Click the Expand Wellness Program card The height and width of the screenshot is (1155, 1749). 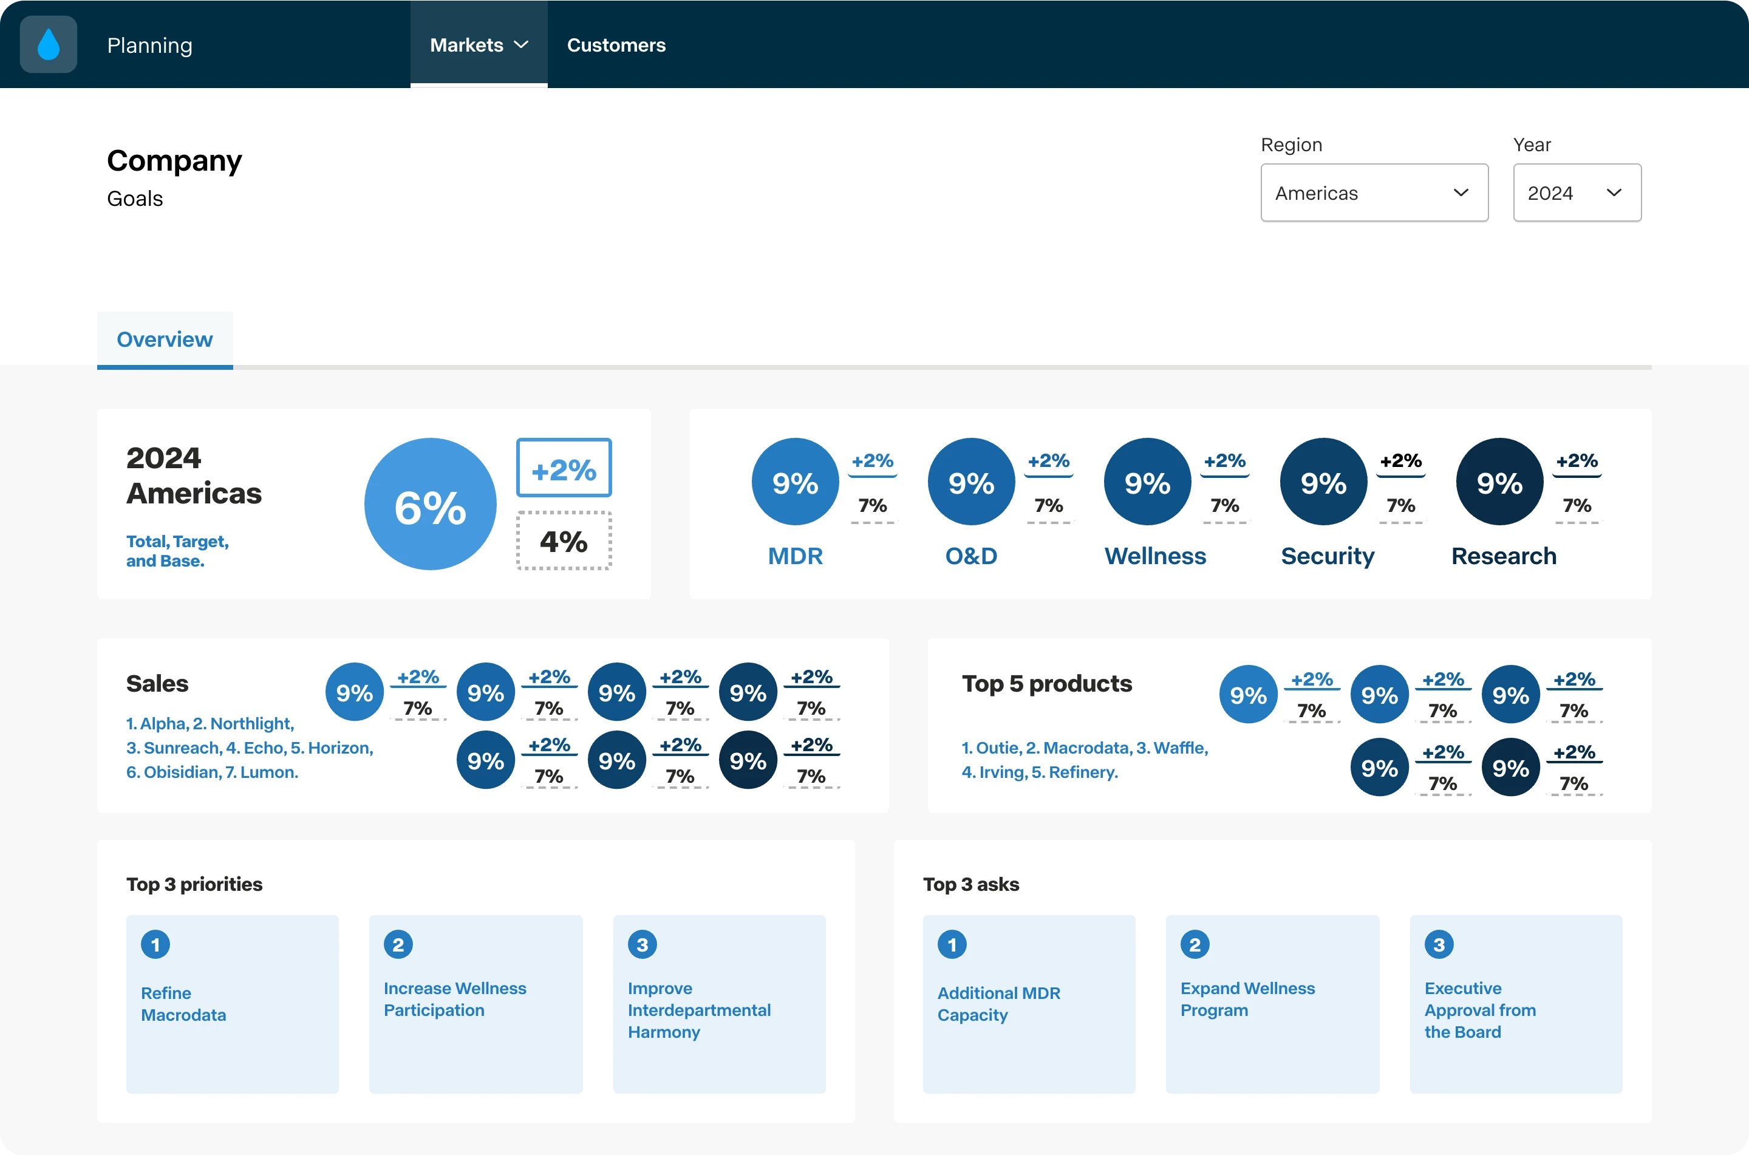click(x=1272, y=1004)
